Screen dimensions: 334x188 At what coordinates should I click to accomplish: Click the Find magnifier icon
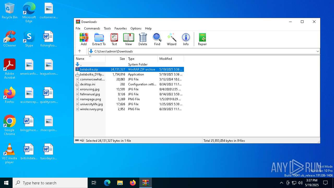pos(157,39)
